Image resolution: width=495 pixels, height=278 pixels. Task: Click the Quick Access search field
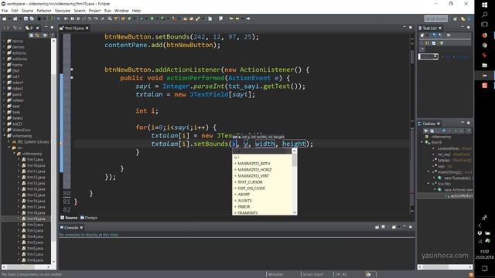(436, 19)
